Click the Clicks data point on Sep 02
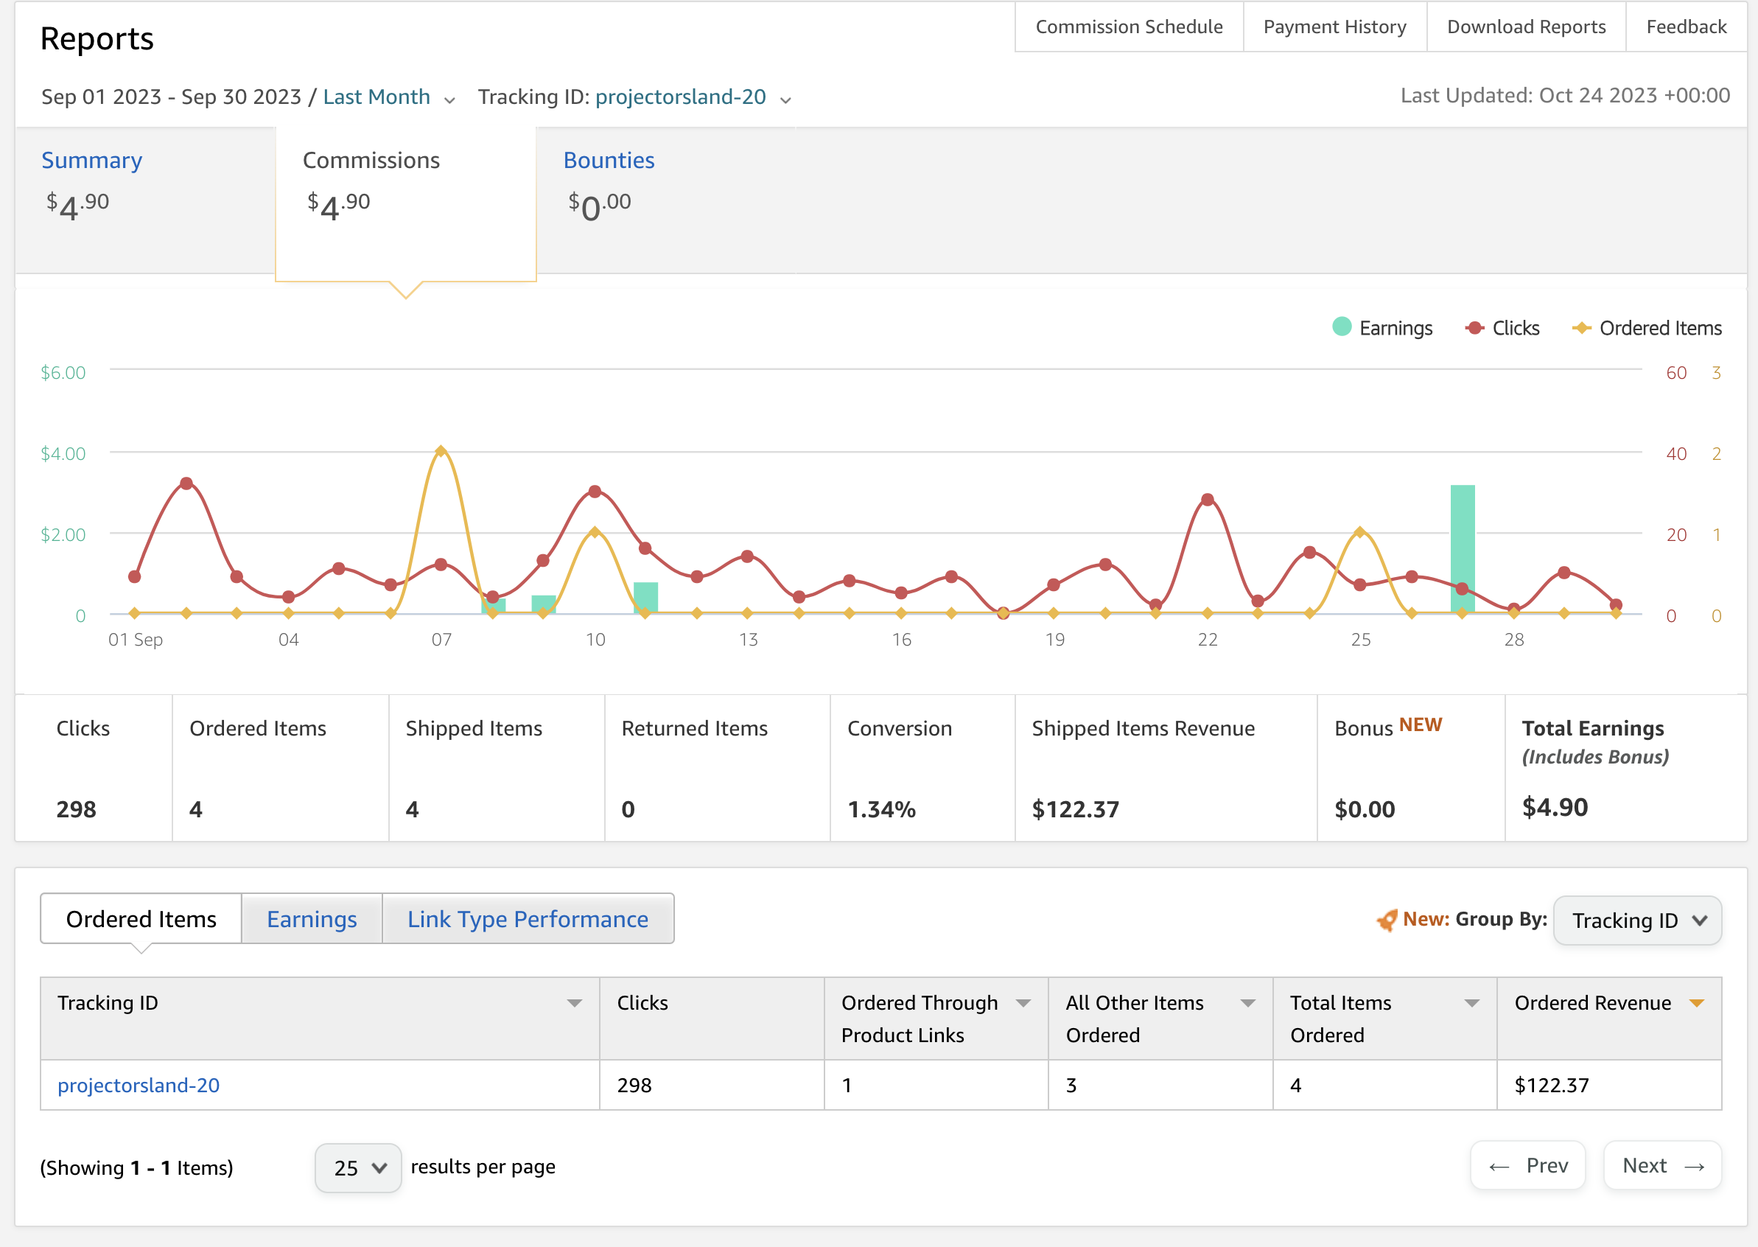 (186, 483)
